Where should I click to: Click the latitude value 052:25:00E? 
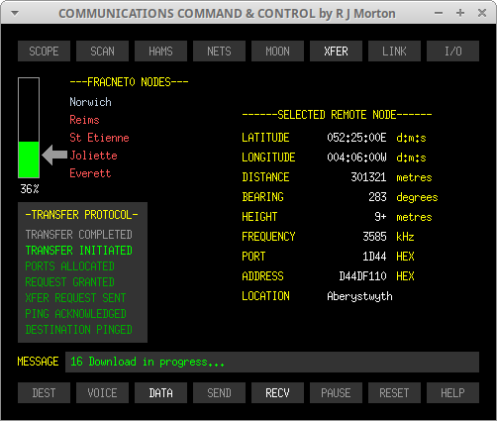[356, 138]
